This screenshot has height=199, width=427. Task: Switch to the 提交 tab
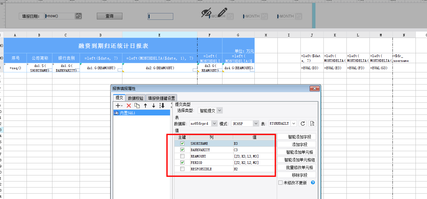pyautogui.click(x=119, y=98)
